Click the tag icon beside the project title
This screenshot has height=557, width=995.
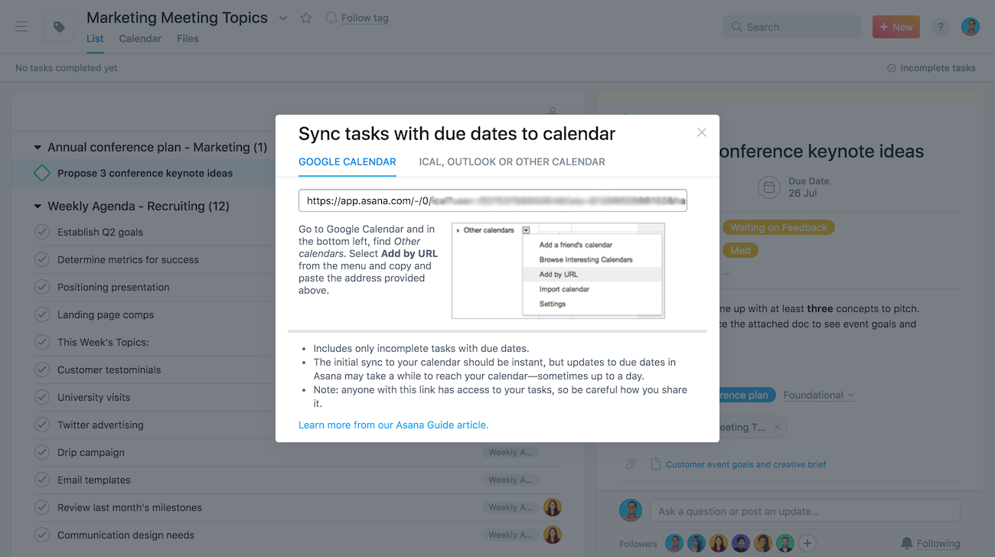[x=59, y=25]
